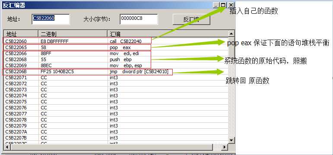
Task: Close the 反汇编器 window
Action: (x=231, y=5)
